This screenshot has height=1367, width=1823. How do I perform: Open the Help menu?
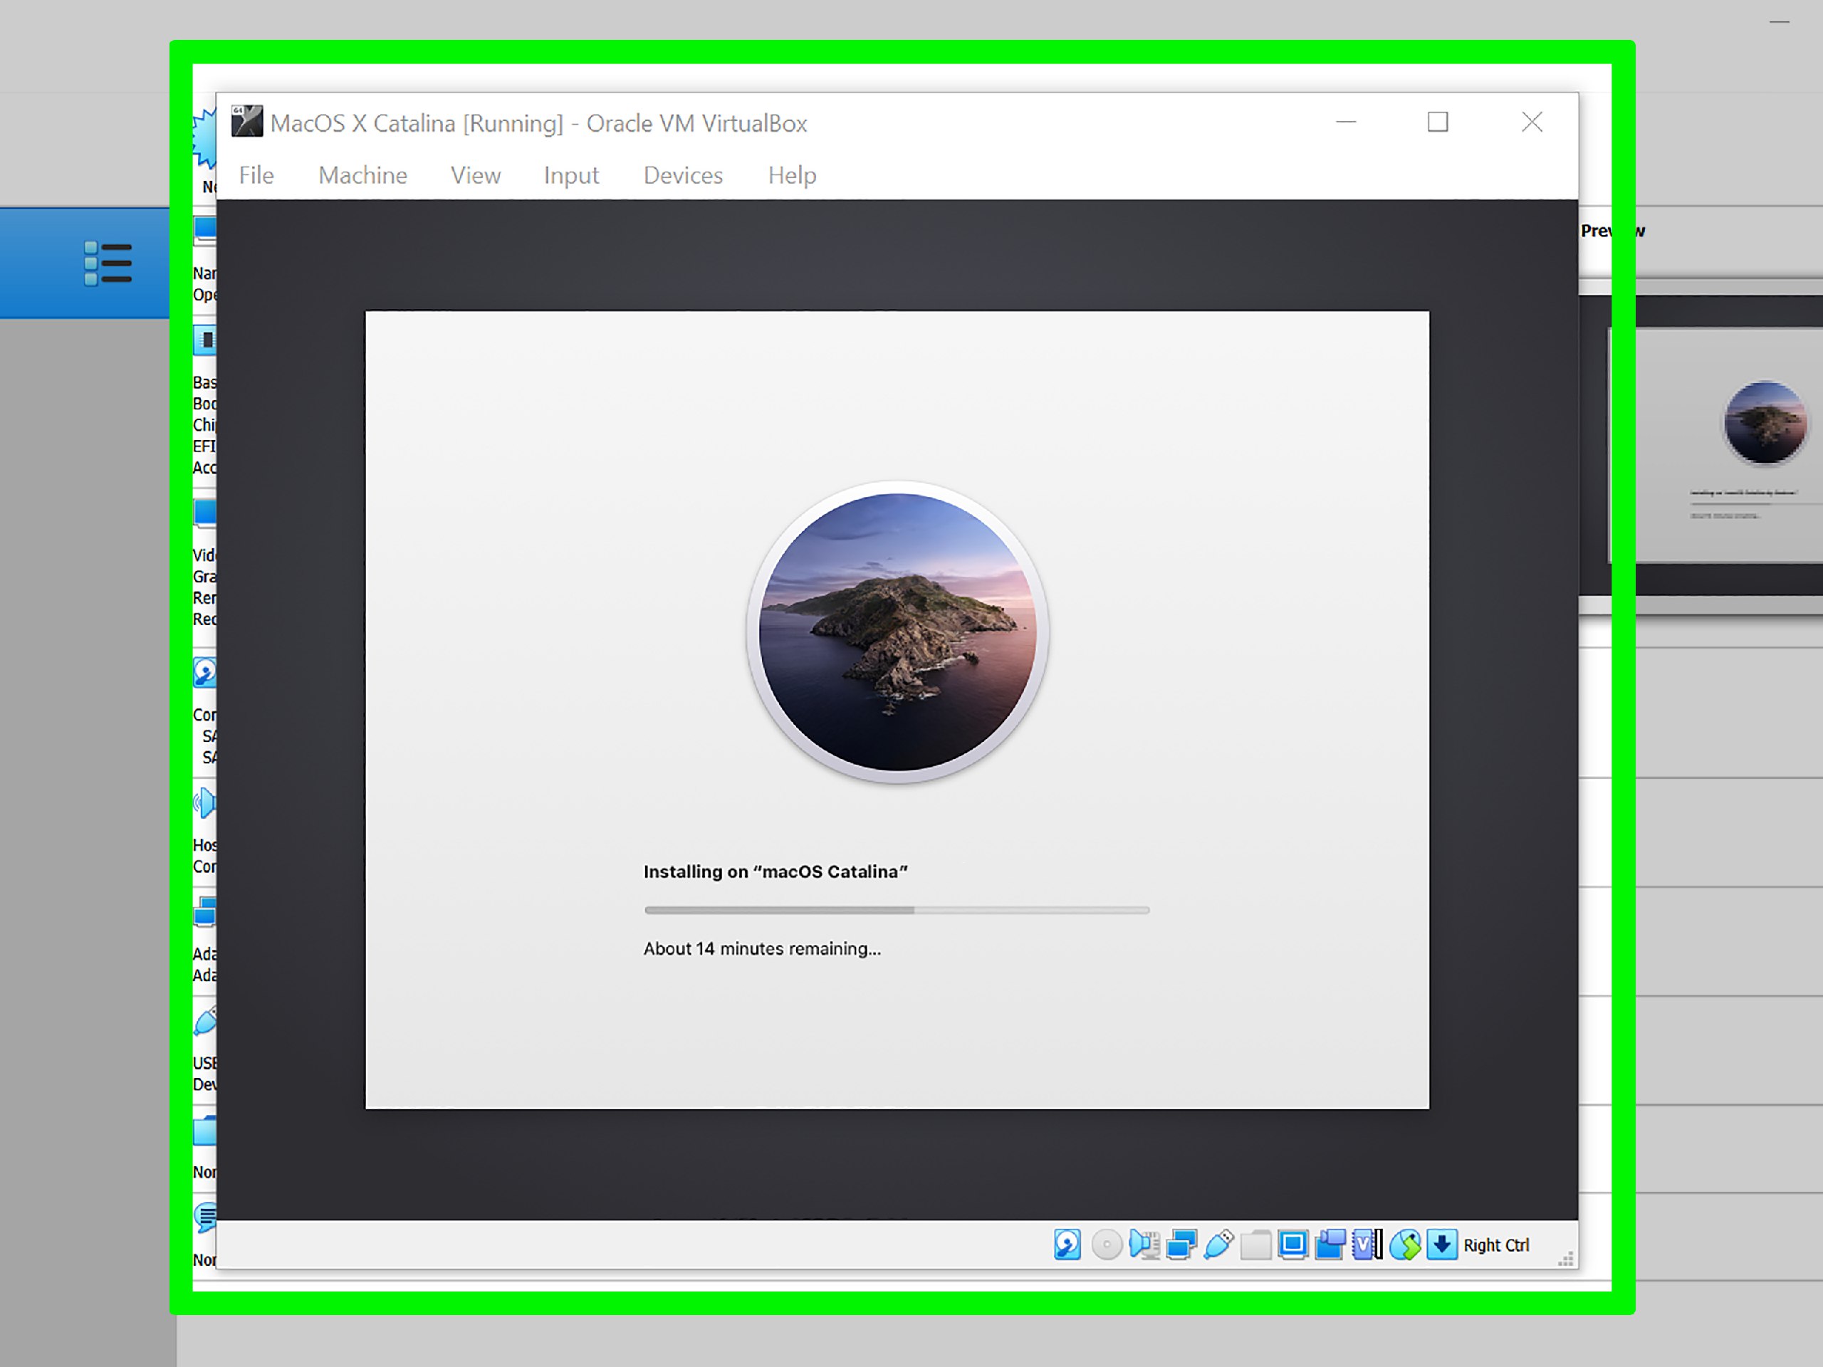[x=792, y=176]
